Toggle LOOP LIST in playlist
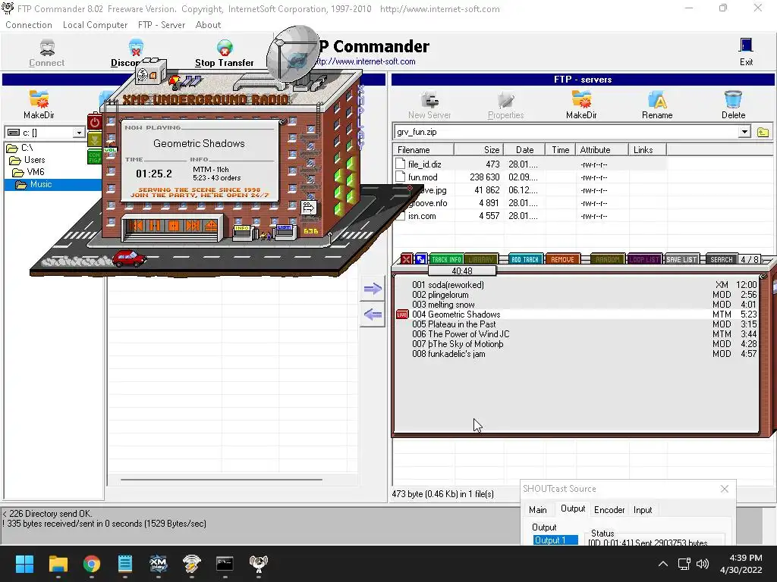777x582 pixels. coord(644,259)
